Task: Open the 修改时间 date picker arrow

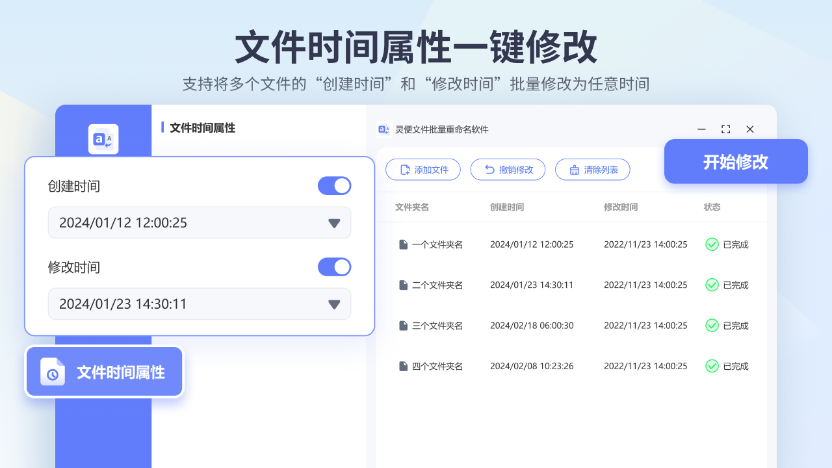Action: point(335,304)
